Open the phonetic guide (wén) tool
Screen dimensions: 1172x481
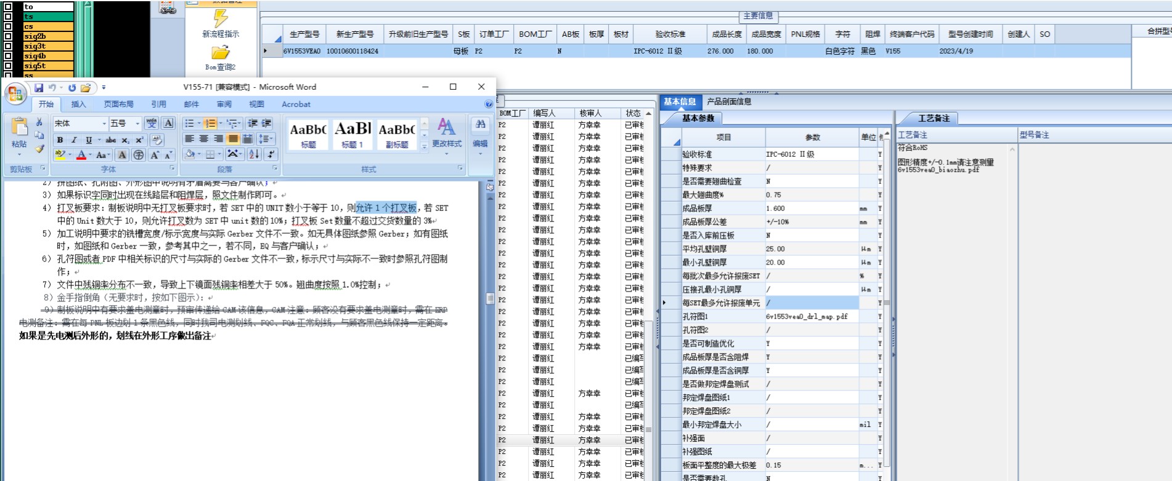(152, 123)
